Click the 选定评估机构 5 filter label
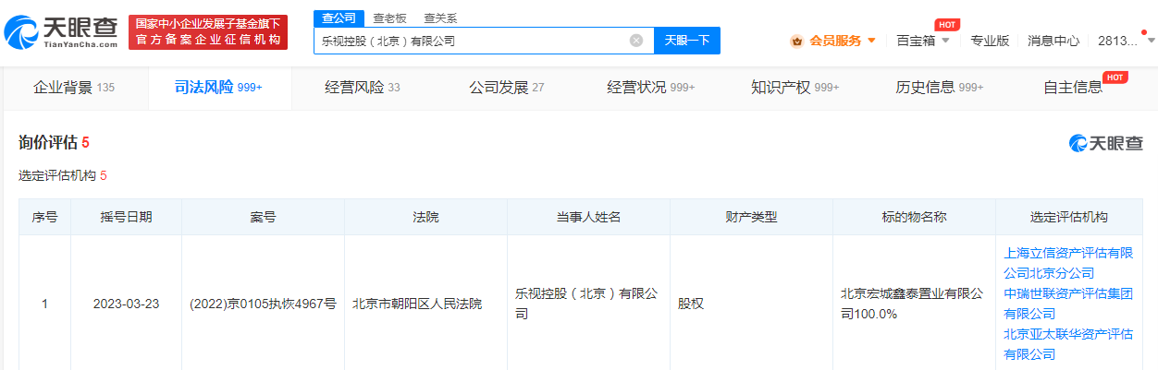The height and width of the screenshot is (370, 1158). click(x=63, y=175)
